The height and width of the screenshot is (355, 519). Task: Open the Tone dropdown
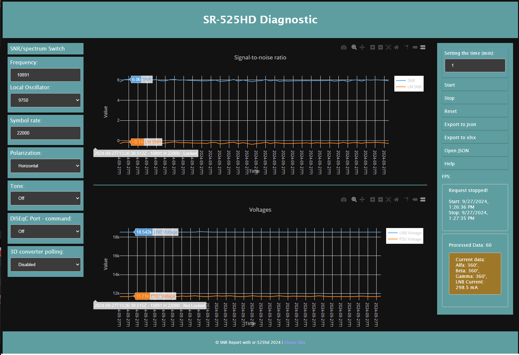click(45, 198)
